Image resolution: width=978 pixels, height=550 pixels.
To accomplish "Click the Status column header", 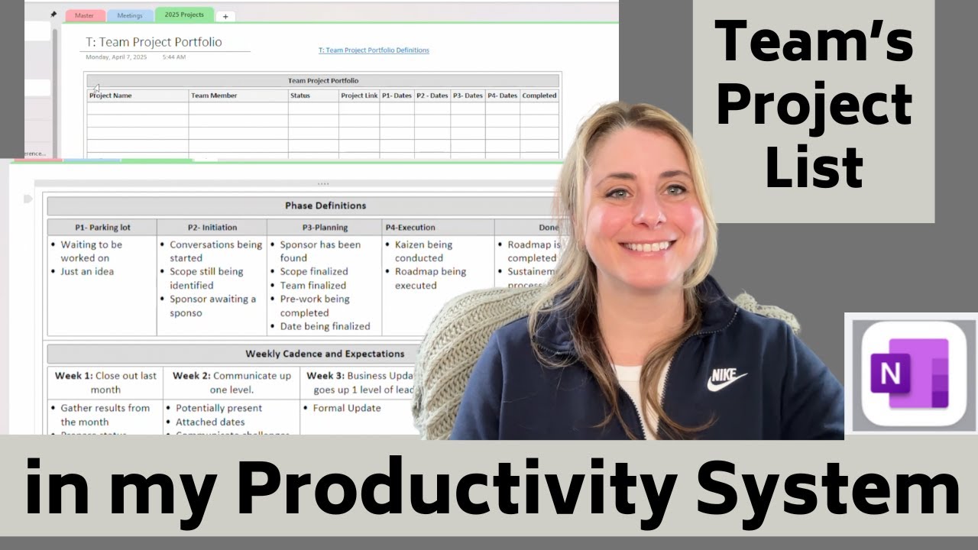I will [313, 95].
